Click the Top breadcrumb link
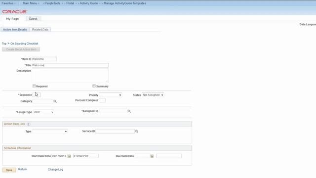This screenshot has width=316, height=178. (4, 44)
